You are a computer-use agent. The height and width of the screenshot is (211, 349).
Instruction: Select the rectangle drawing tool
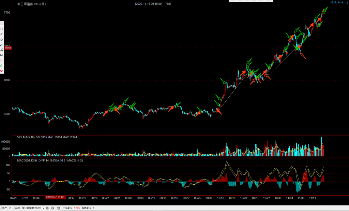point(1,29)
